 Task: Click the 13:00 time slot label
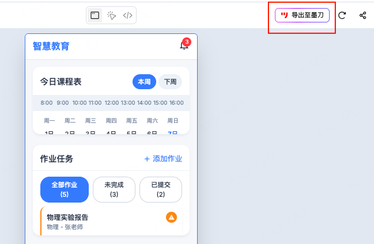click(128, 103)
